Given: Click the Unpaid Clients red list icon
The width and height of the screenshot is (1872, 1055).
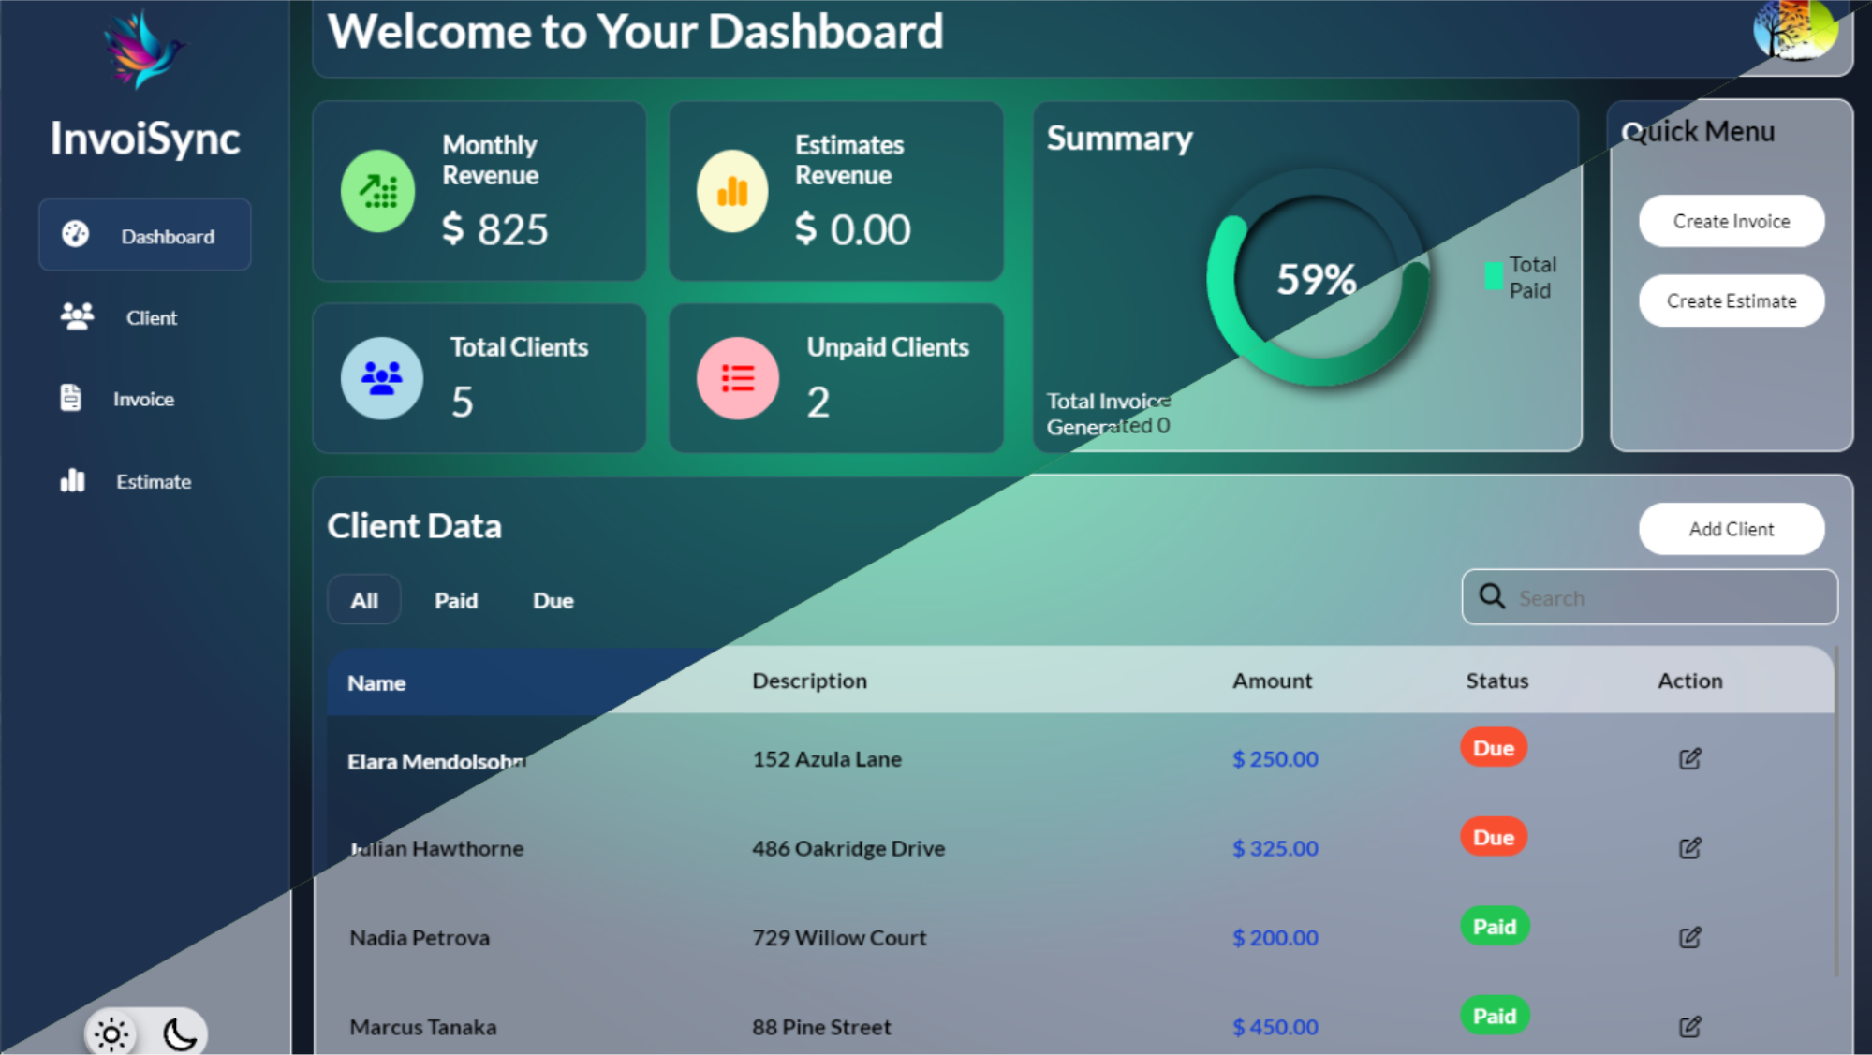Looking at the screenshot, I should point(738,378).
